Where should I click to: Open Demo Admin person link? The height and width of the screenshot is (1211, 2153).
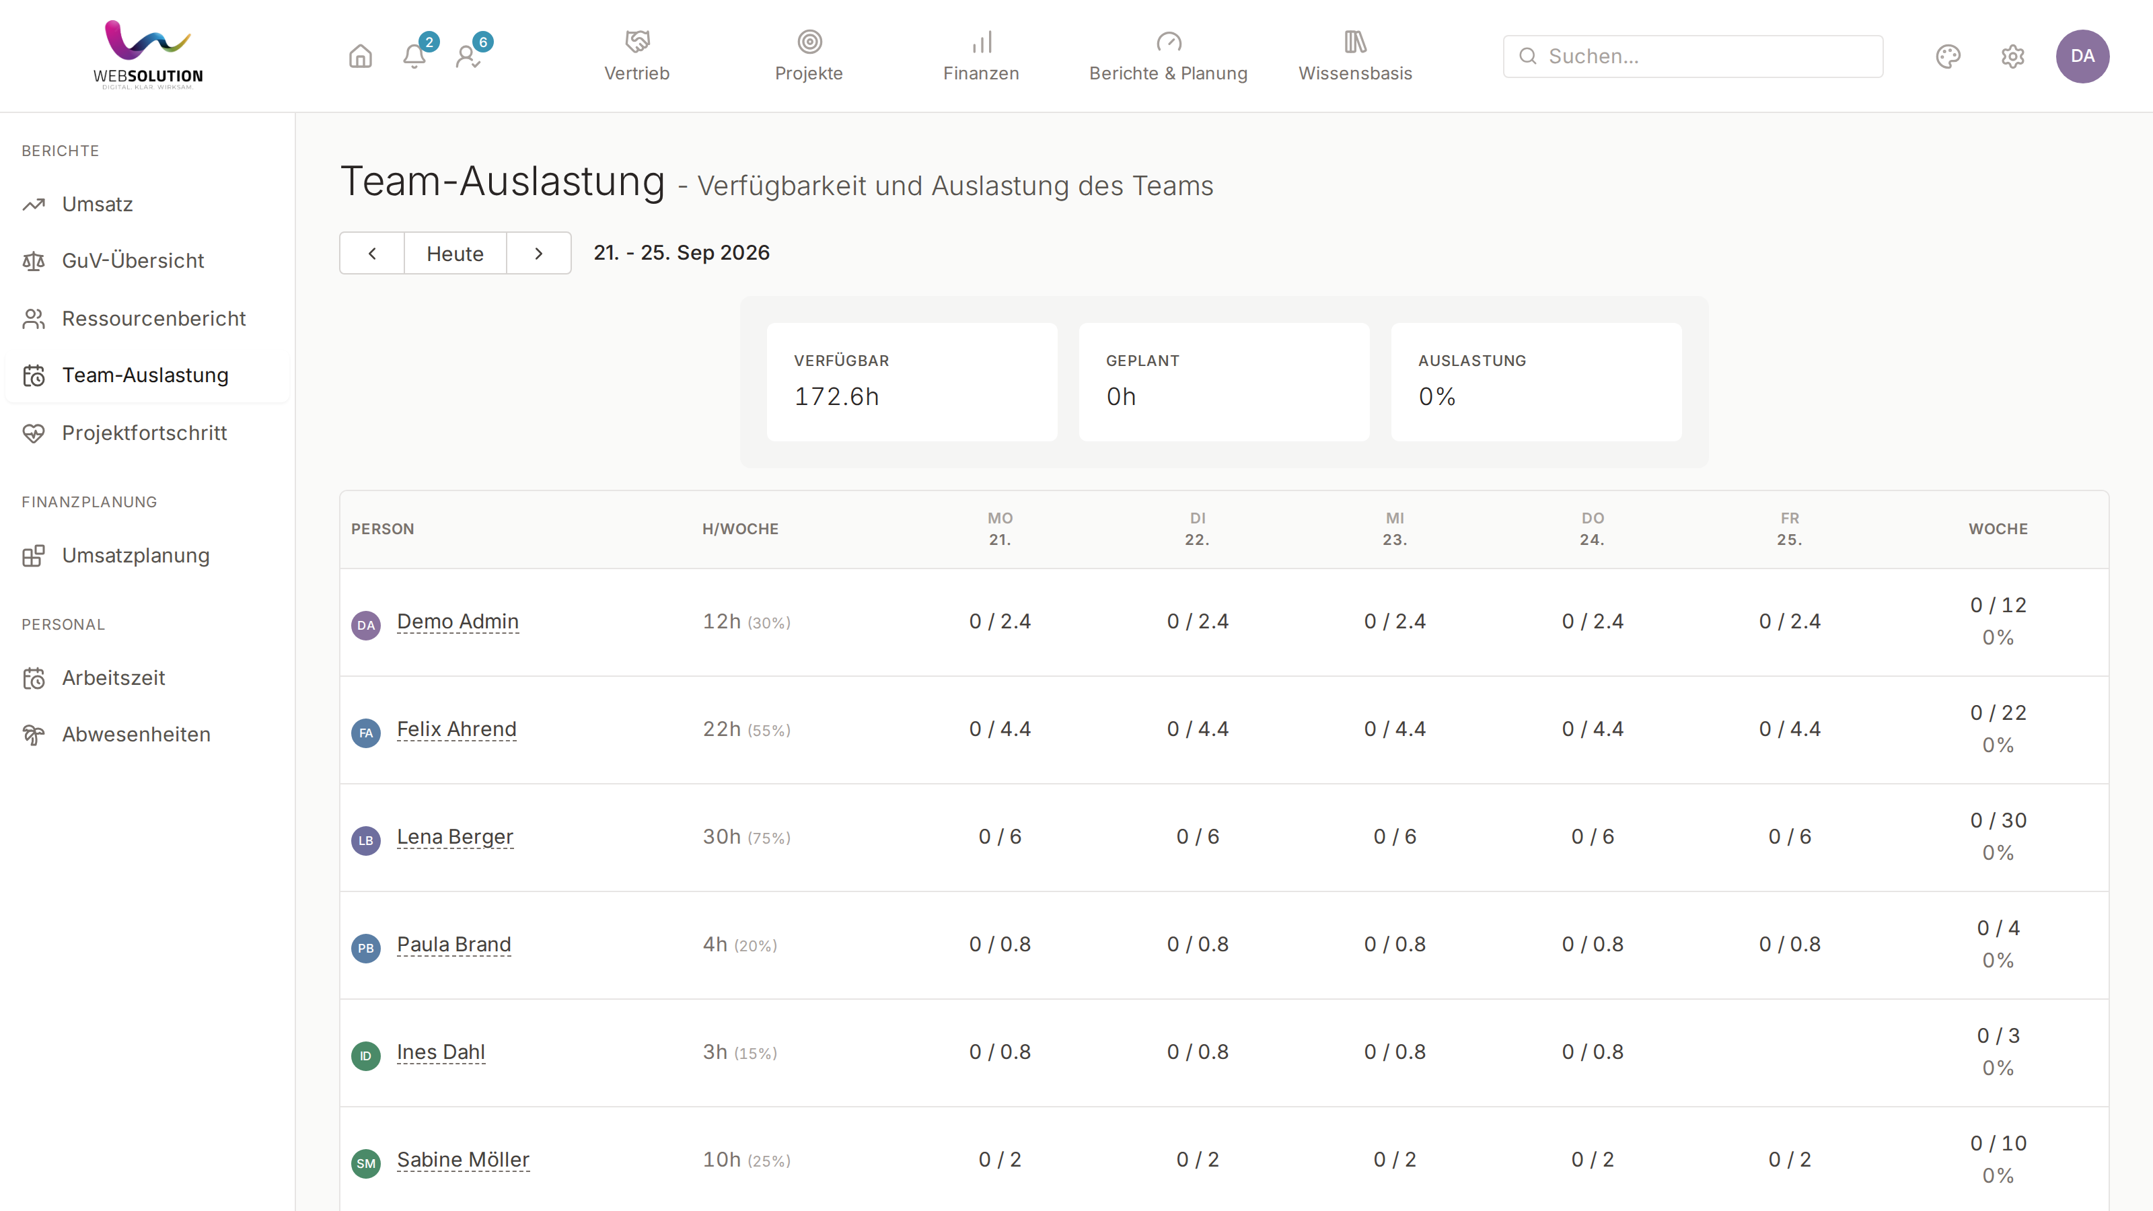tap(458, 621)
